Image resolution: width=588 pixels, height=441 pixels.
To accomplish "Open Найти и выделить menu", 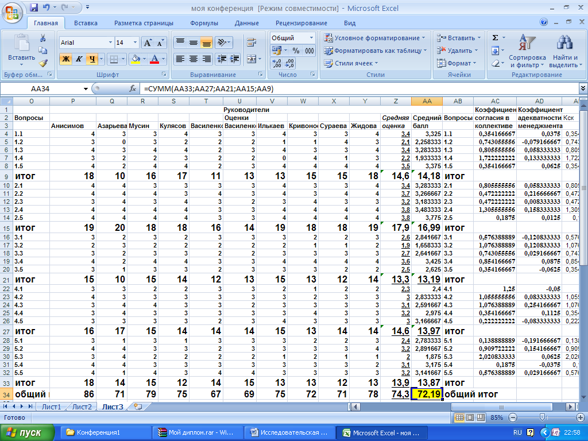I will click(565, 51).
